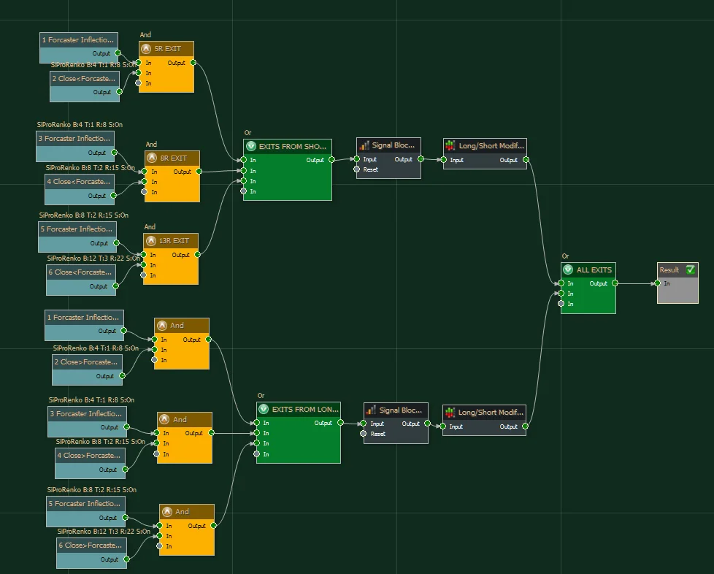The image size is (714, 574).
Task: Click Output port of EXITS FROM SHO... node
Action: [332, 160]
